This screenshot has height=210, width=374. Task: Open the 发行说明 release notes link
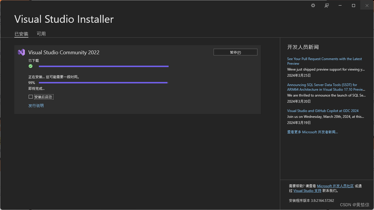tap(36, 106)
